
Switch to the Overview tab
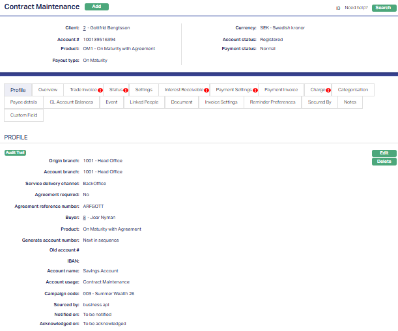(x=48, y=90)
